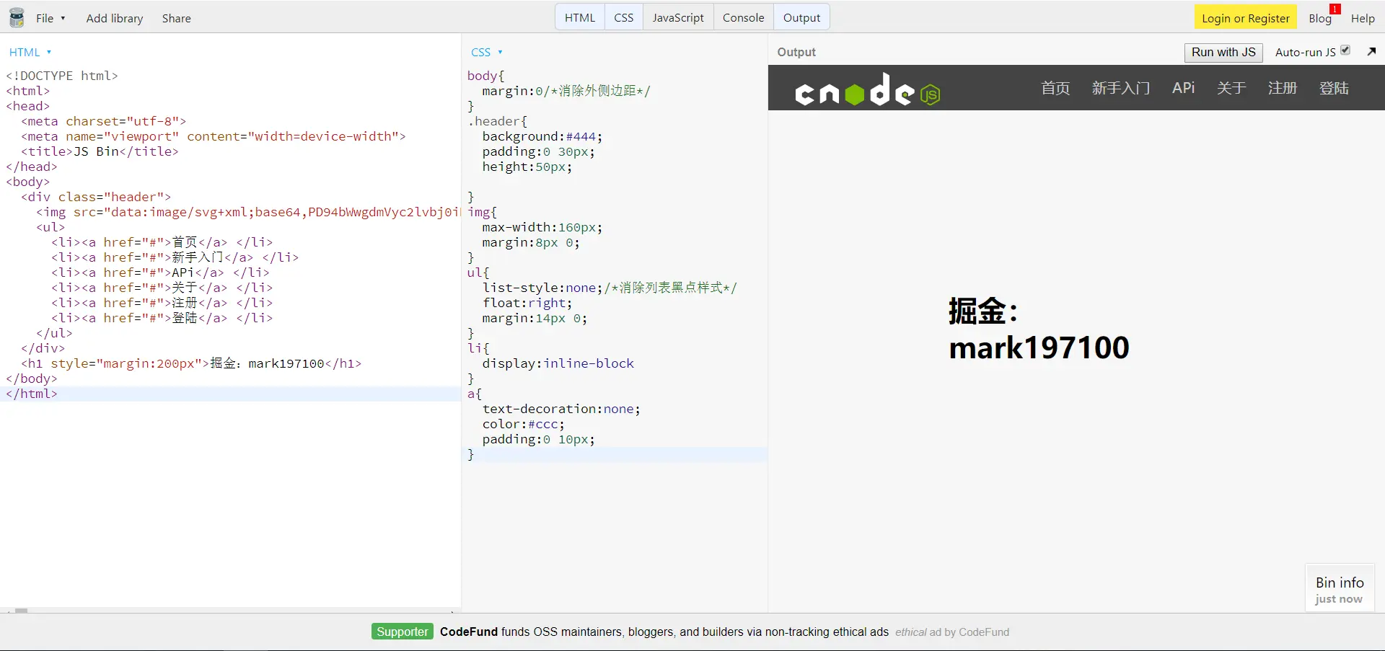Open the 登陆 link in preview
The image size is (1385, 651).
pyautogui.click(x=1334, y=88)
